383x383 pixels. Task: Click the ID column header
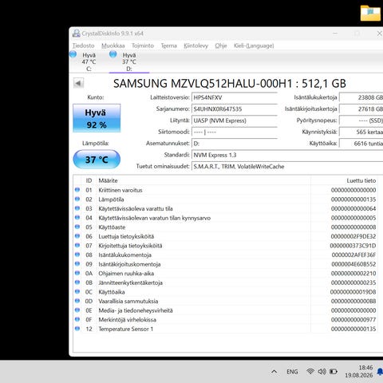[89, 180]
